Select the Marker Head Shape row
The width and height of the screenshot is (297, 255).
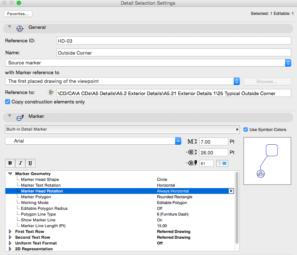(120, 179)
